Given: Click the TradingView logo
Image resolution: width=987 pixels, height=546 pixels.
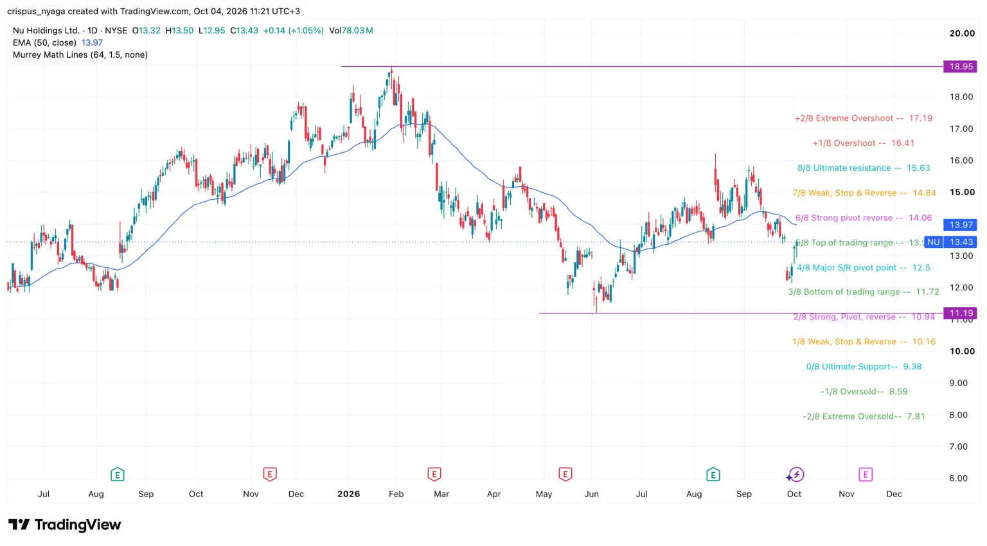Looking at the screenshot, I should 65,525.
